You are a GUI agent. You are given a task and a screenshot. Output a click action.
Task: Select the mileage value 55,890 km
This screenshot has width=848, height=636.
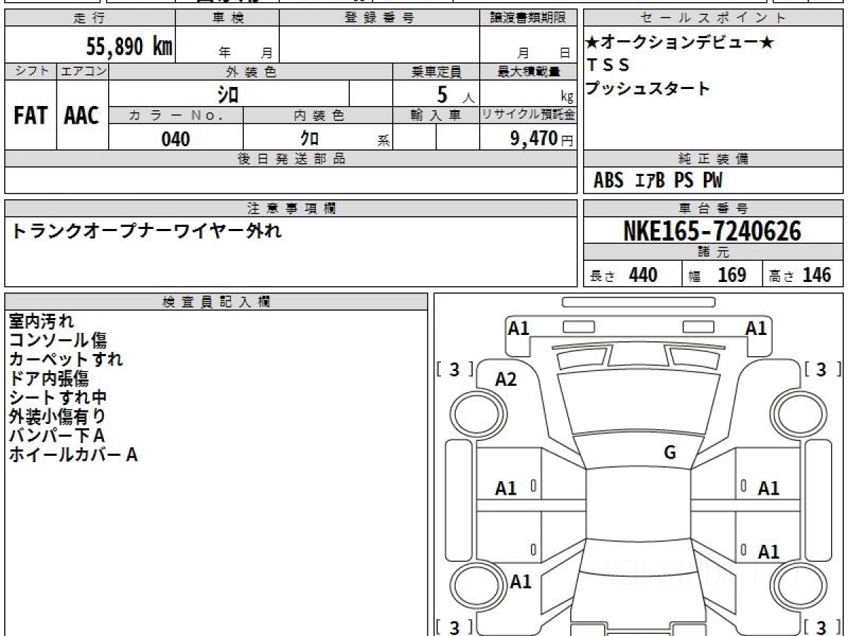click(129, 47)
